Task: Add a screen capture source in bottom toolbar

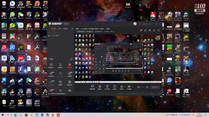Action: click(92, 87)
